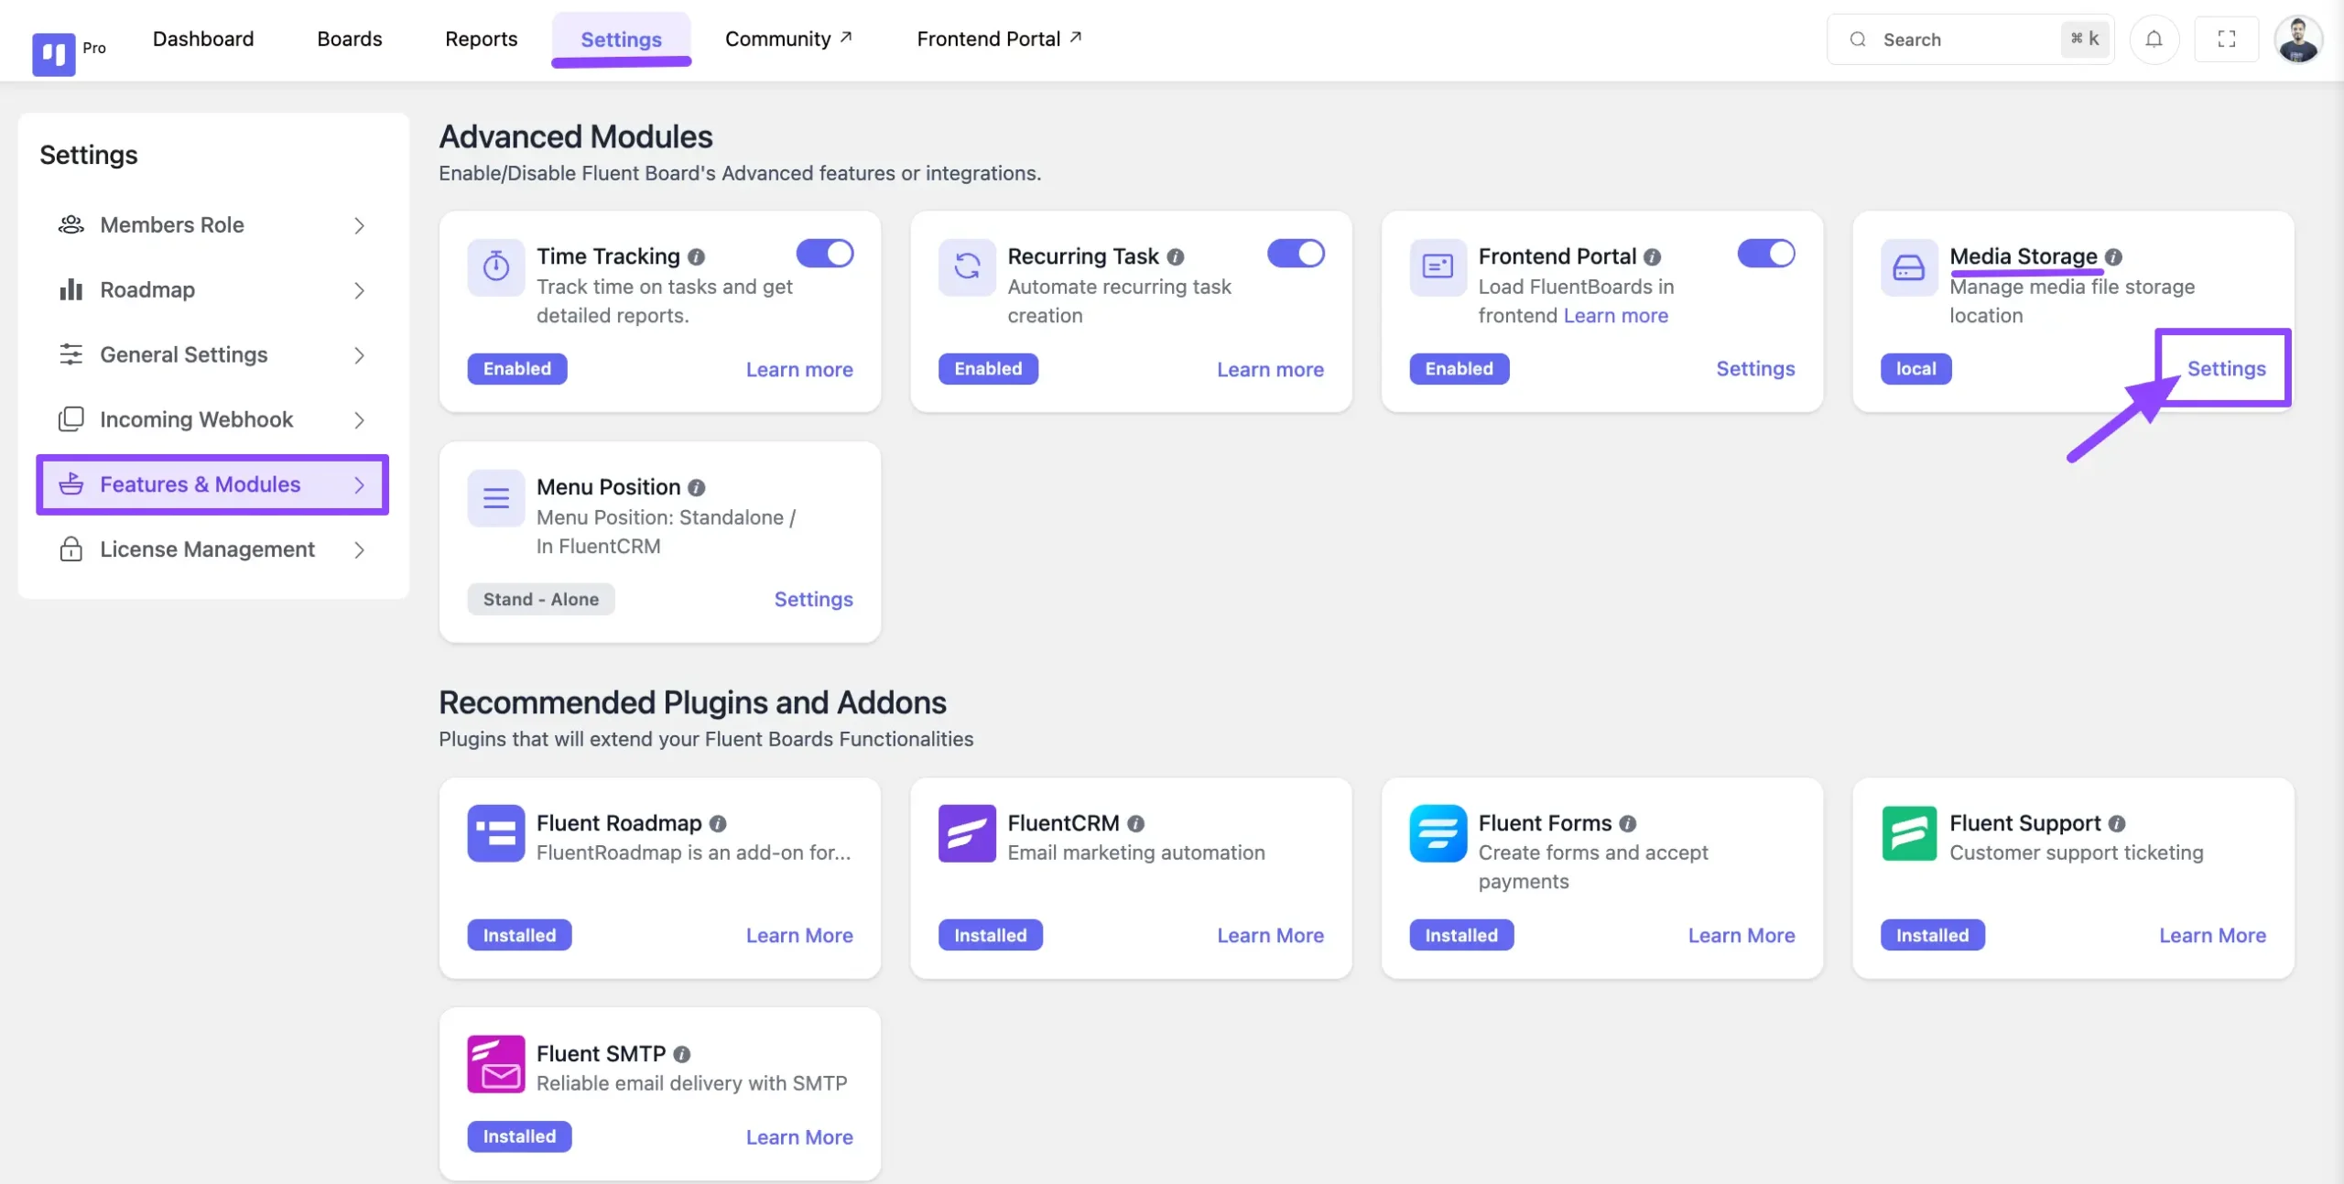Turn off the Frontend Portal toggle

[x=1765, y=254]
